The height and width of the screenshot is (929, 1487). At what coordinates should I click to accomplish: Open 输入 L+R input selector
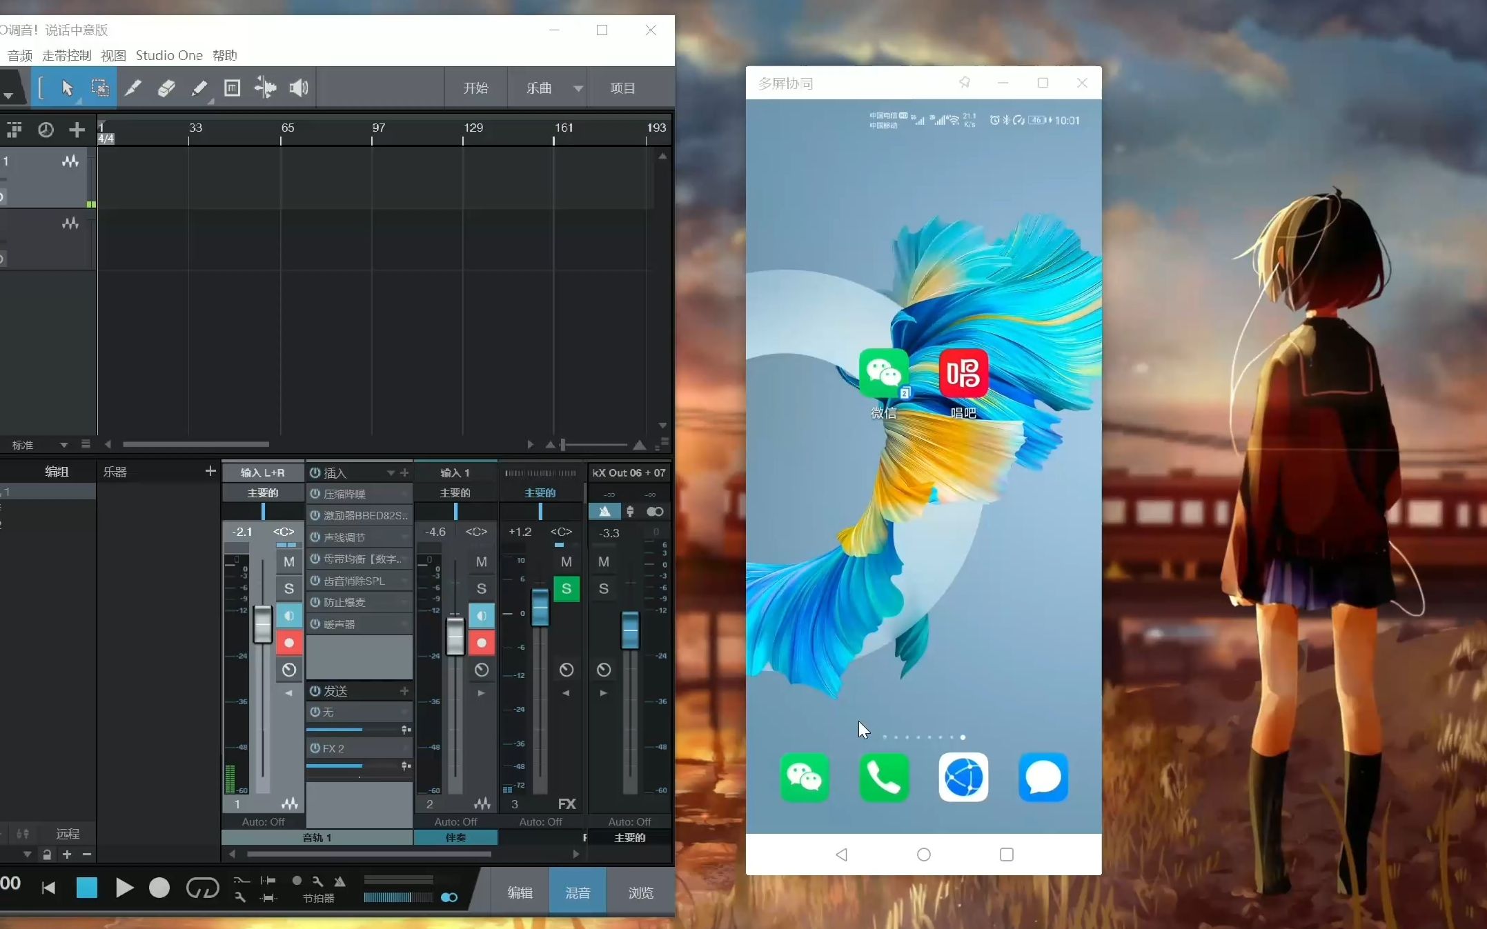point(263,472)
